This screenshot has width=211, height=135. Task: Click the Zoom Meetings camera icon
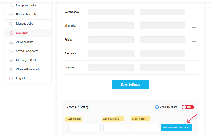click(157, 107)
